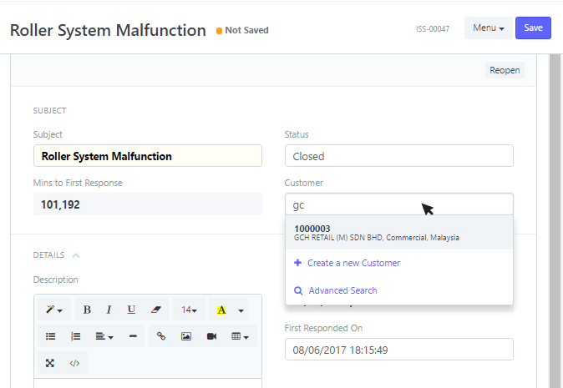
Task: Insert horizontal rule line
Action: click(133, 336)
